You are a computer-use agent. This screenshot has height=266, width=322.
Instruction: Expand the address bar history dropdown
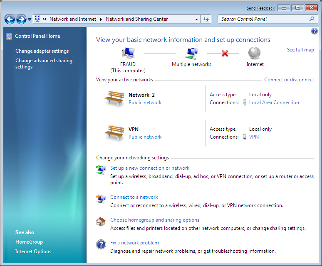coord(196,19)
